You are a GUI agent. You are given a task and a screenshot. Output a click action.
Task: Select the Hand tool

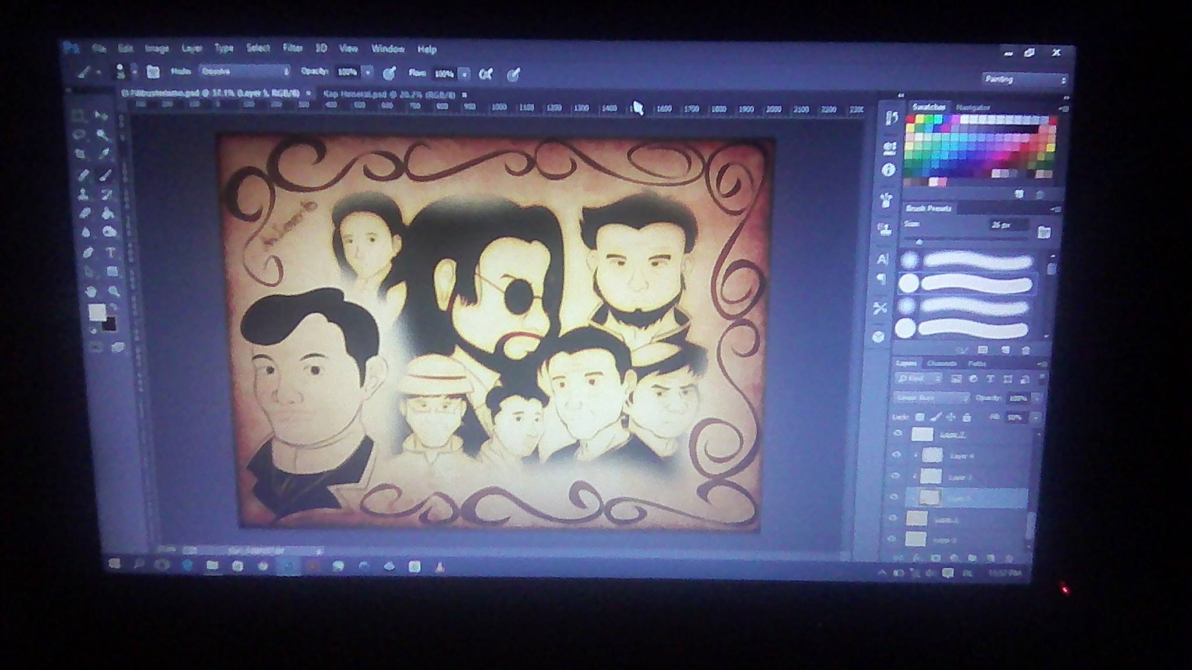click(91, 290)
